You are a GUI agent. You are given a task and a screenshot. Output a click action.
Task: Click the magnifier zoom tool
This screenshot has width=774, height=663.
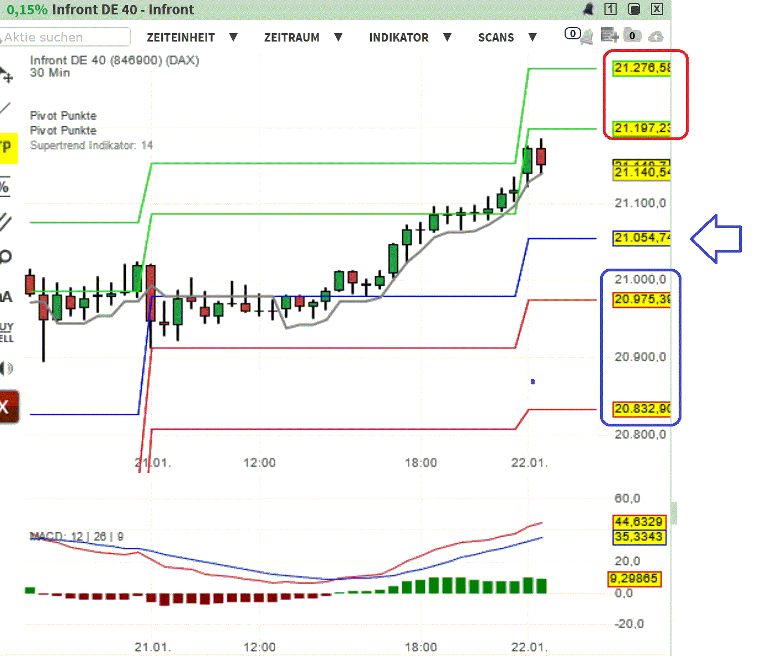point(6,256)
